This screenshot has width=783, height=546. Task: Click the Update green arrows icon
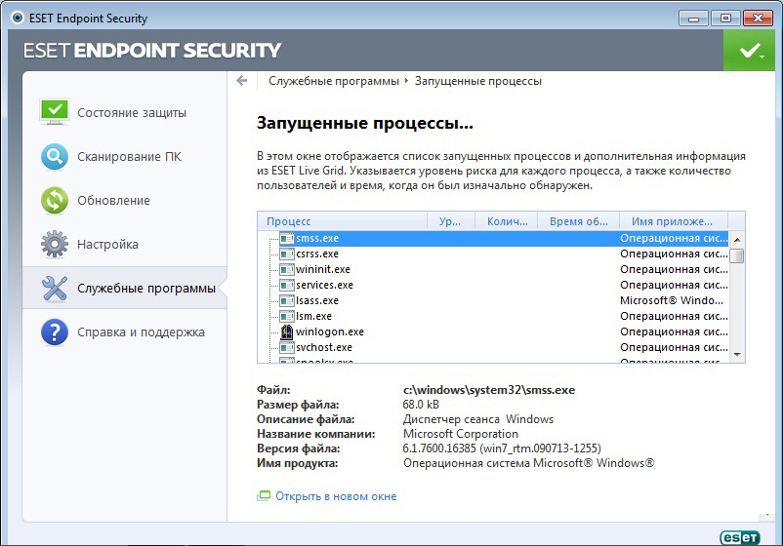[x=55, y=200]
